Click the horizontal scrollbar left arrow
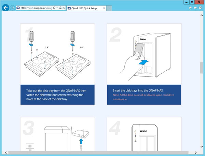 coord(6,153)
